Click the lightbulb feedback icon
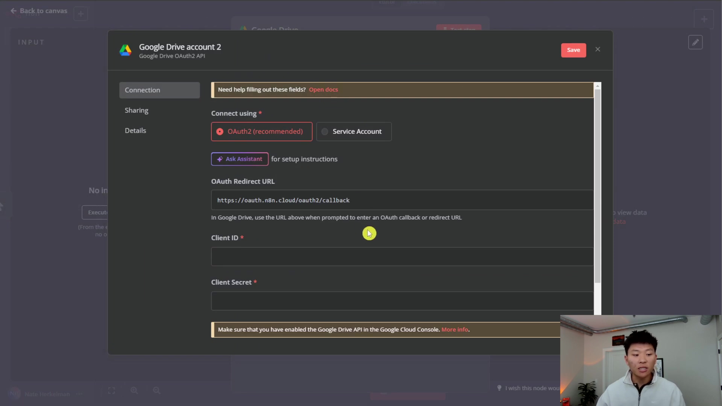The image size is (722, 406). (499, 388)
